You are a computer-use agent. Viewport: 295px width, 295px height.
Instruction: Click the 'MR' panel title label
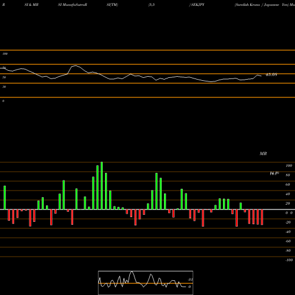263,153
